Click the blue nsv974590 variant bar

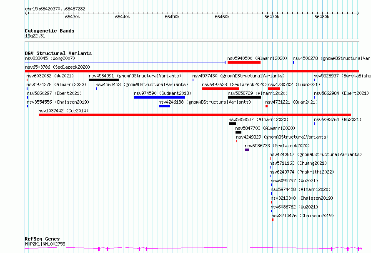[x=160, y=97]
